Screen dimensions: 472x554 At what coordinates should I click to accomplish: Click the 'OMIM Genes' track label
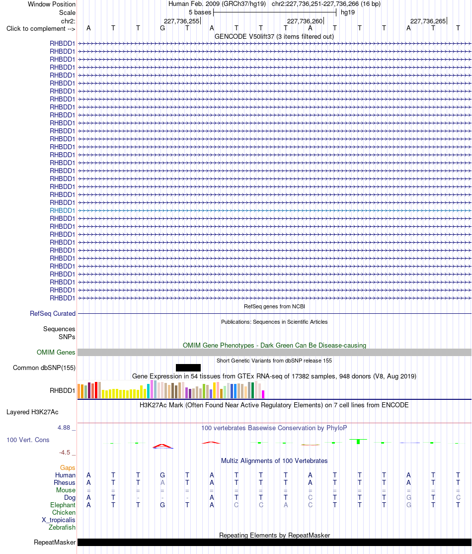[x=56, y=352]
